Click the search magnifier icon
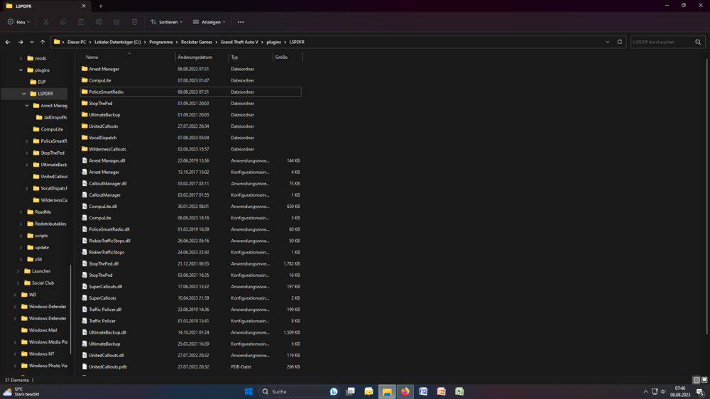Viewport: 710px width, 399px height. tap(698, 42)
